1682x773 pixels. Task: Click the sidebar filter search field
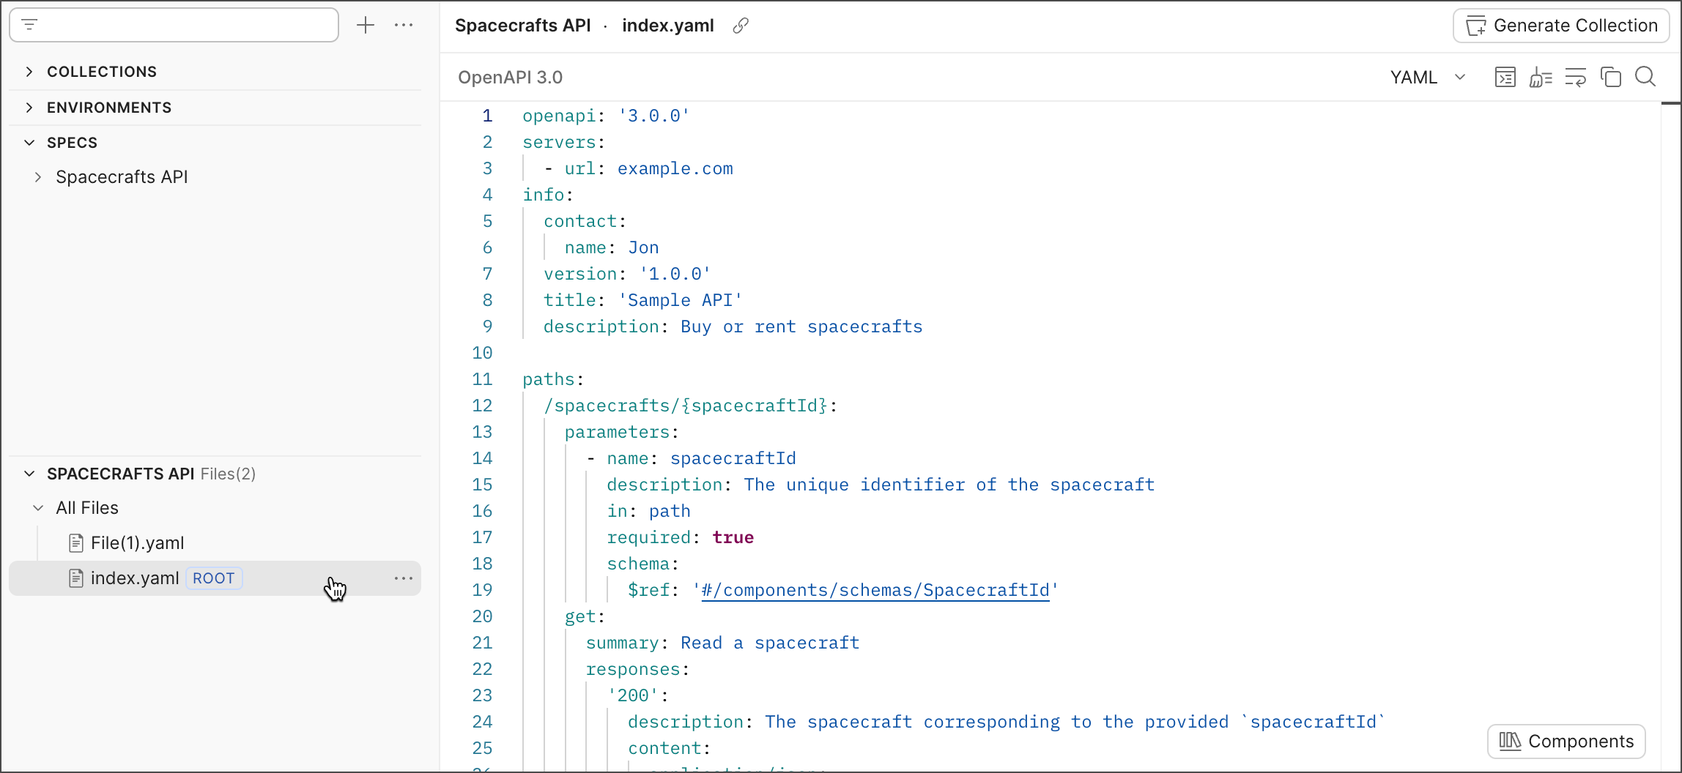[x=183, y=26]
